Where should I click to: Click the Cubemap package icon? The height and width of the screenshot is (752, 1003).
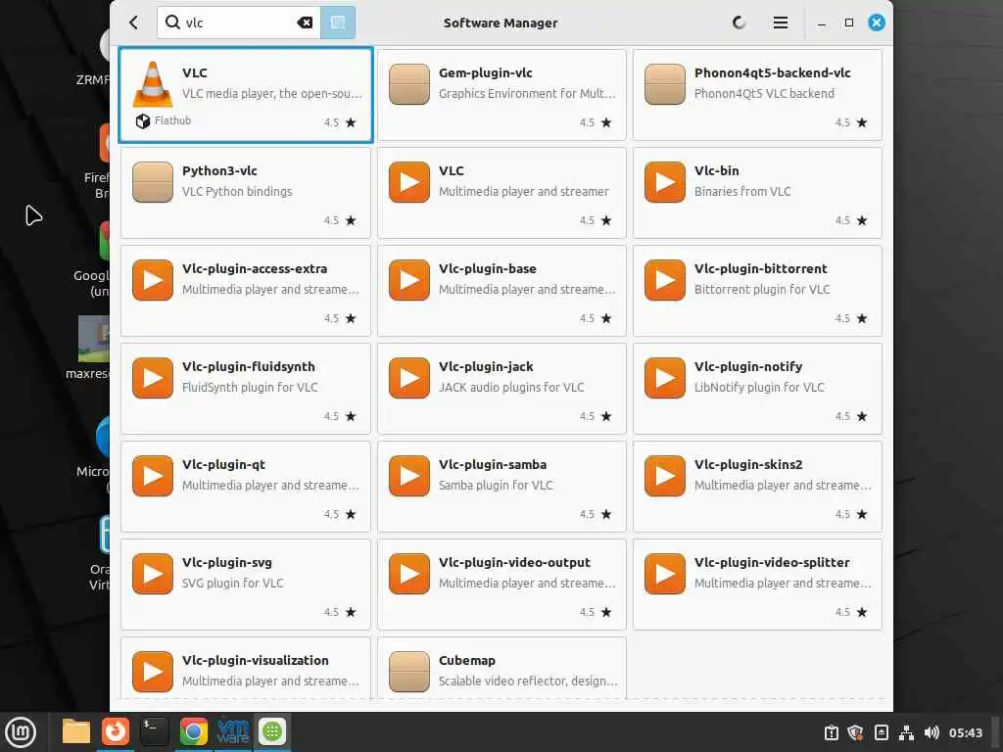(x=408, y=671)
